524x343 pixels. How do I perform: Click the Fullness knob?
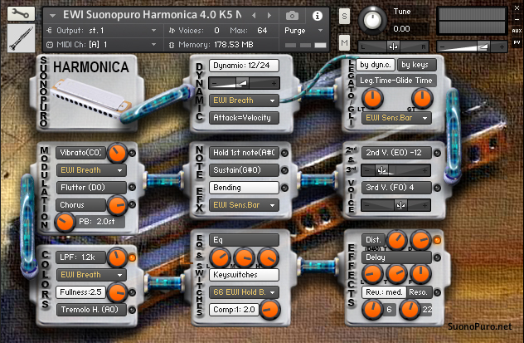click(117, 292)
